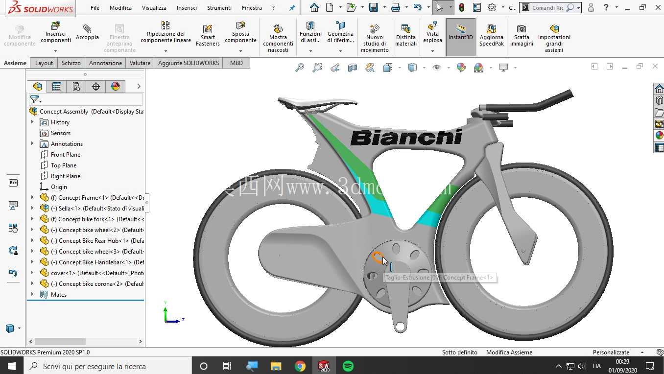This screenshot has height=374, width=664.
Task: Click the tree filter funnel icon
Action: [x=34, y=100]
